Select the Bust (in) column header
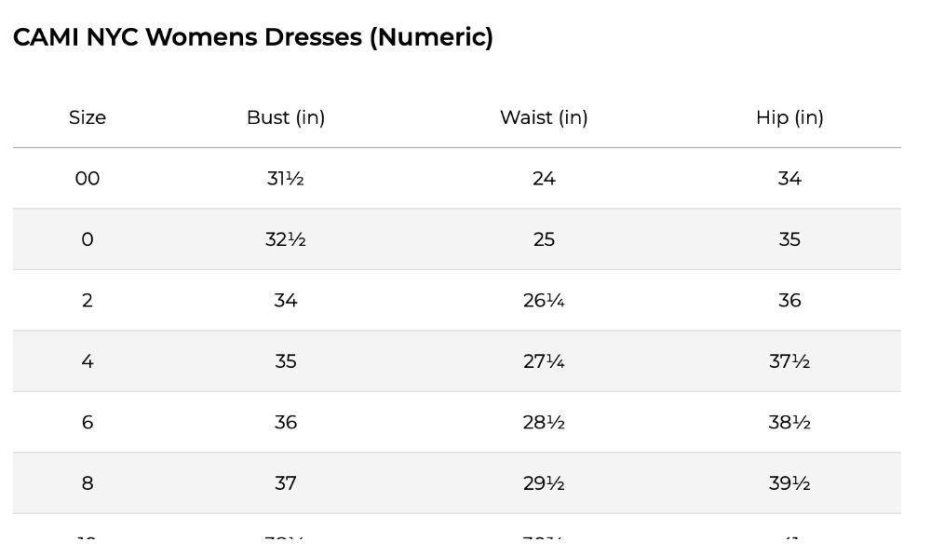The height and width of the screenshot is (556, 931). tap(286, 117)
